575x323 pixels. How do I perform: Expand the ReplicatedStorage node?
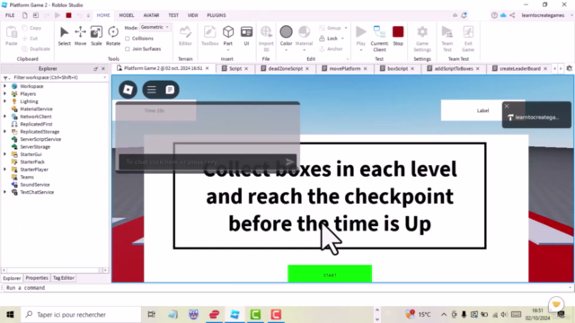(x=4, y=132)
